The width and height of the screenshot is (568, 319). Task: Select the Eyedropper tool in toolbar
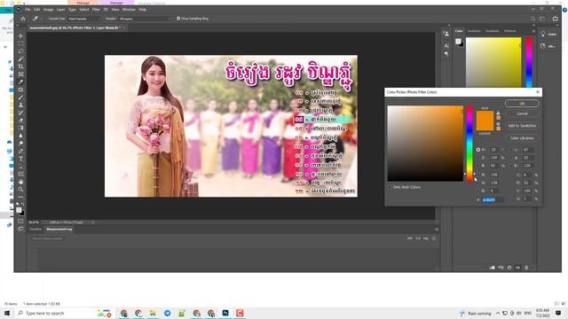[x=20, y=82]
